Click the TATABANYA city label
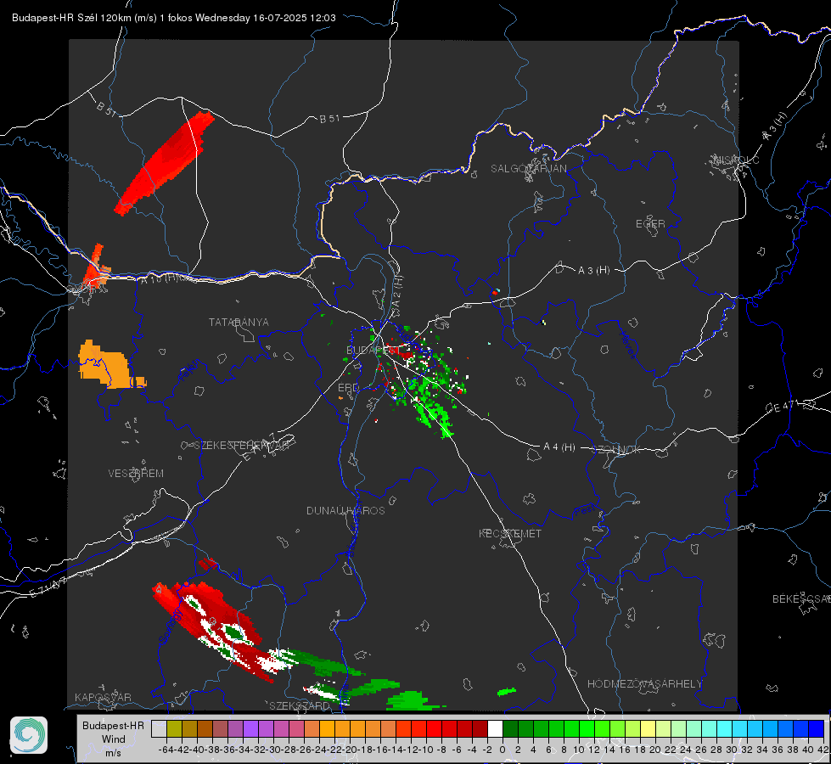831x764 pixels. click(239, 323)
